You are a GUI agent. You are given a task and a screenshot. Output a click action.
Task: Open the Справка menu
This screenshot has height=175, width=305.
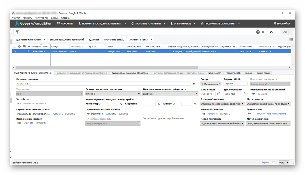point(65,18)
